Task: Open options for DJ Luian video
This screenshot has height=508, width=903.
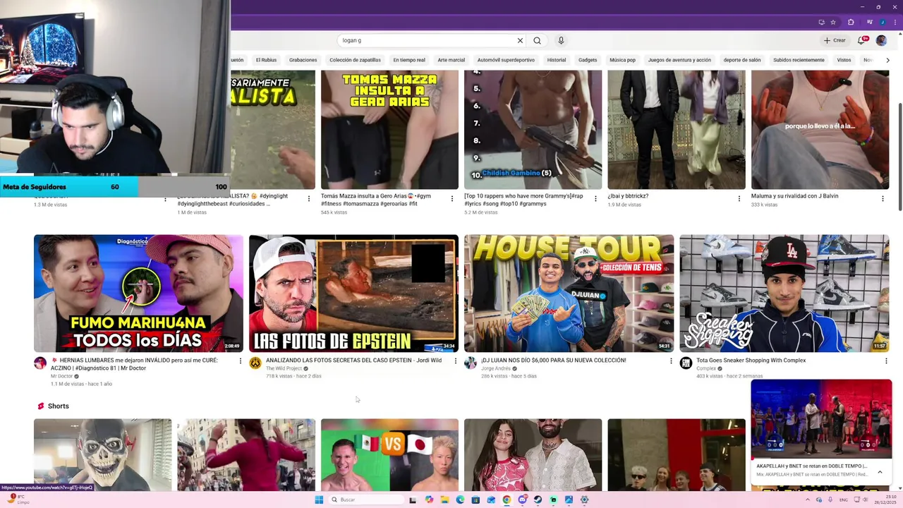Action: [671, 361]
